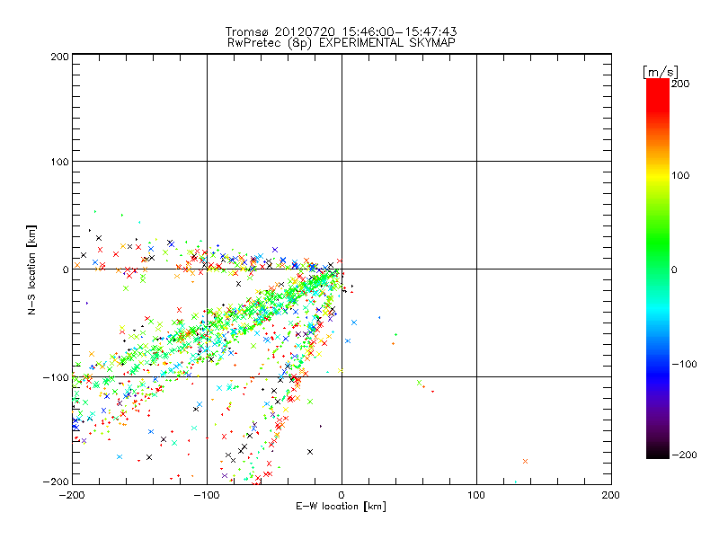The height and width of the screenshot is (539, 719).
Task: Click the N-S location [km] axis label
Action: [x=33, y=269]
